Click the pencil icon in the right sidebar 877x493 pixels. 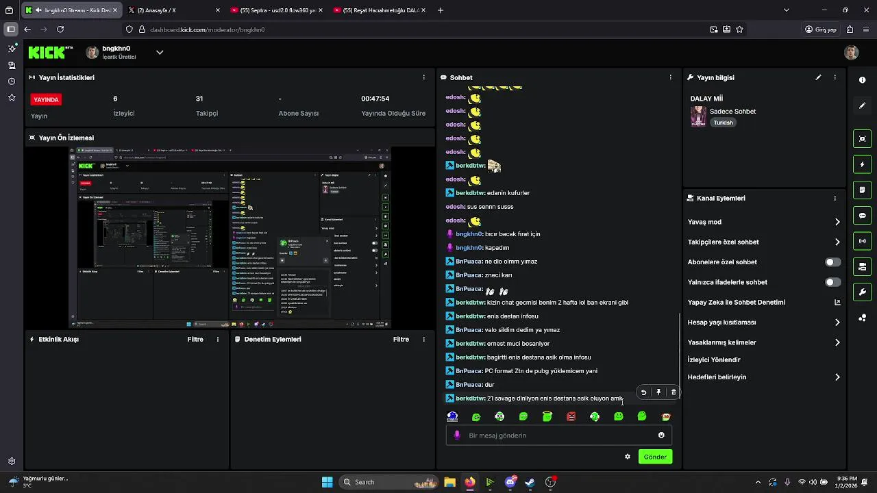pyautogui.click(x=862, y=105)
